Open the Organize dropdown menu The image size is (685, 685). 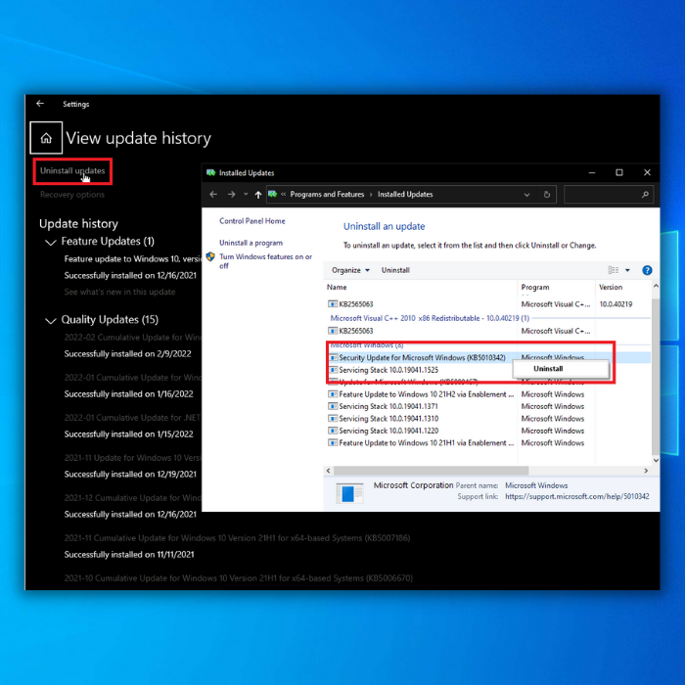click(350, 270)
